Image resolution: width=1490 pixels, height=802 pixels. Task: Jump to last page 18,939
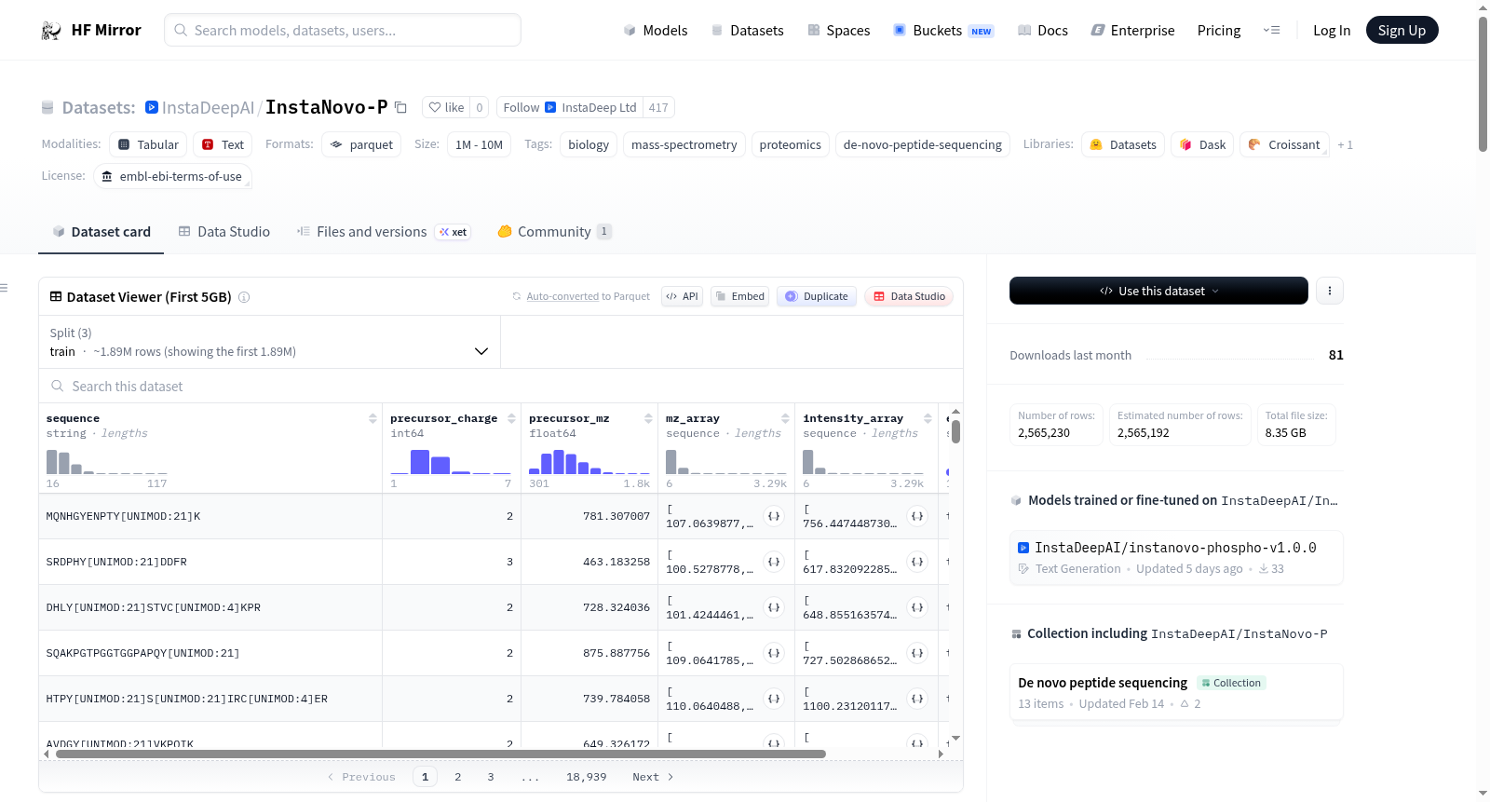587,777
